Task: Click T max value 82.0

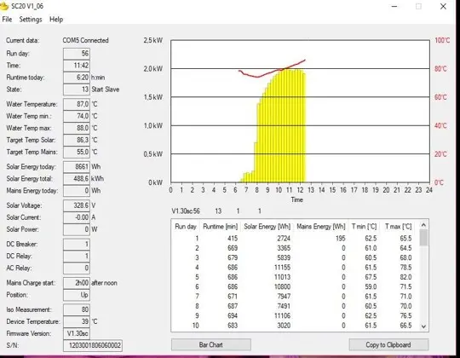Action: [405, 277]
